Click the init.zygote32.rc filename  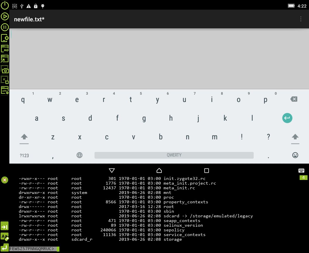pyautogui.click(x=184, y=179)
